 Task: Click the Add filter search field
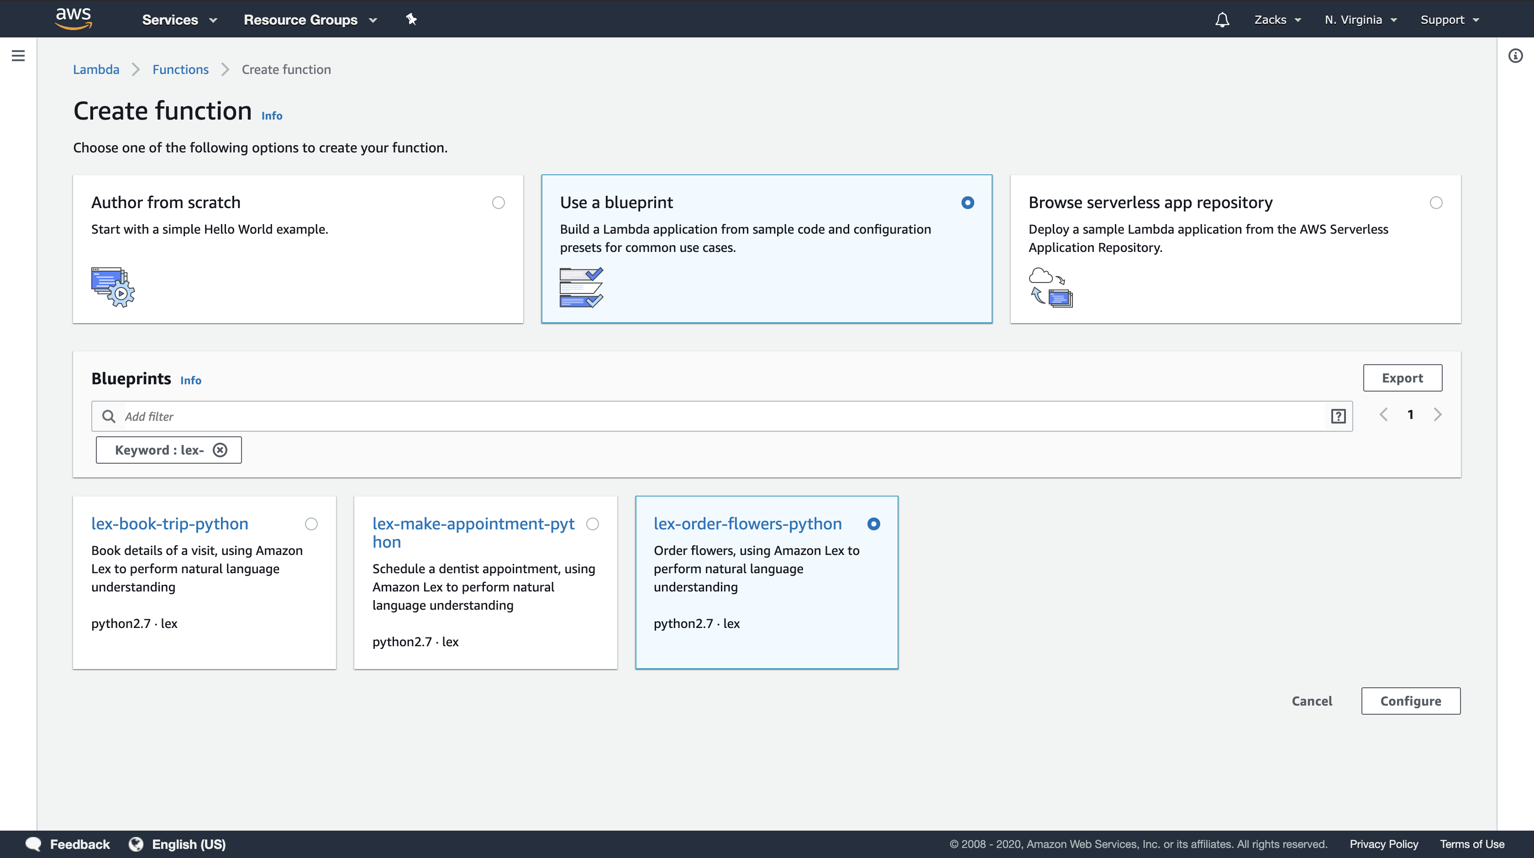click(714, 416)
